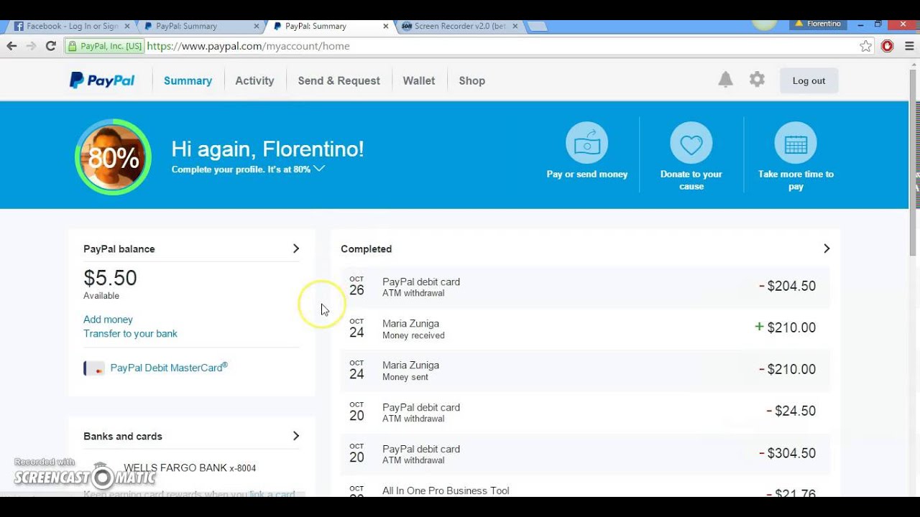Open the Oct 20 ATM withdrawal $304.50 row

(x=585, y=454)
